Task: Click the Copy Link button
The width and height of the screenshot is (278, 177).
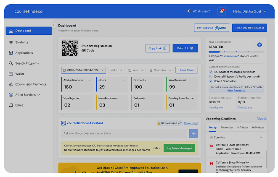Action: (158, 48)
